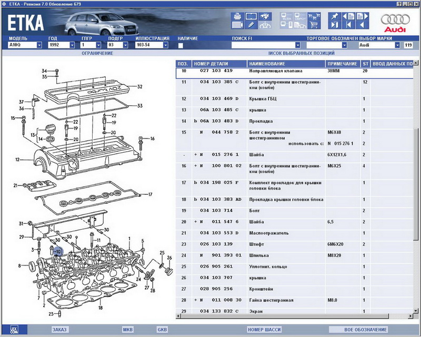Click the ETKA system icon in title bar
The height and width of the screenshot is (337, 421).
point(4,4)
